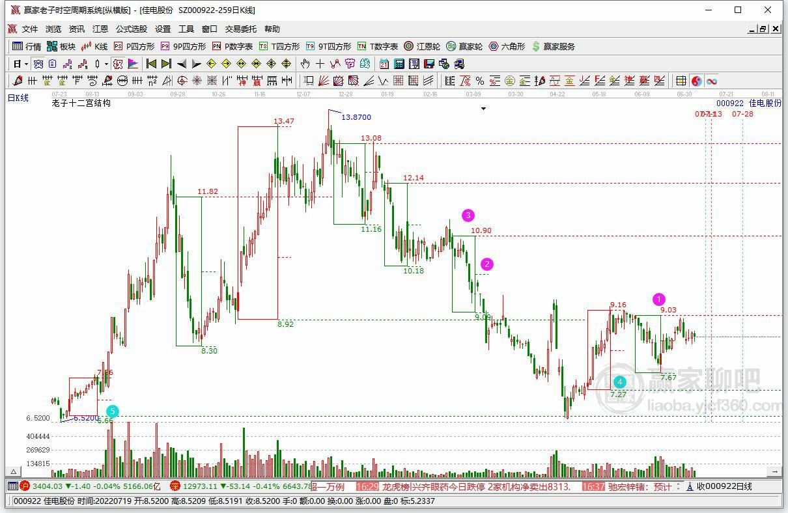Open the calendar date icon
This screenshot has height=513, width=788.
pyautogui.click(x=384, y=64)
